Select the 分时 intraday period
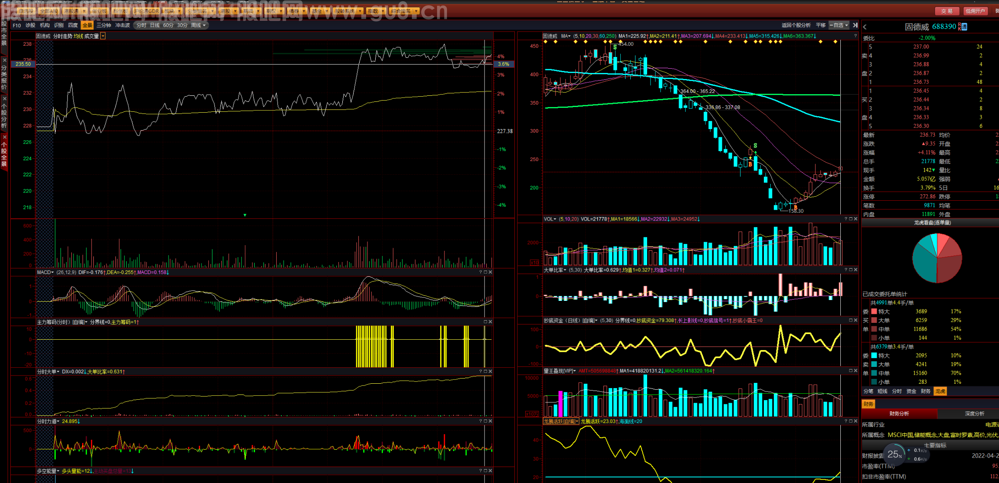This screenshot has height=483, width=999. click(141, 25)
